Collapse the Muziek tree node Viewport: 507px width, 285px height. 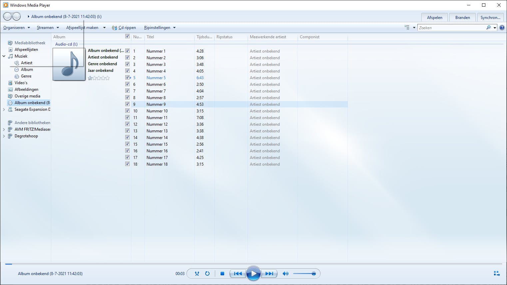point(4,56)
